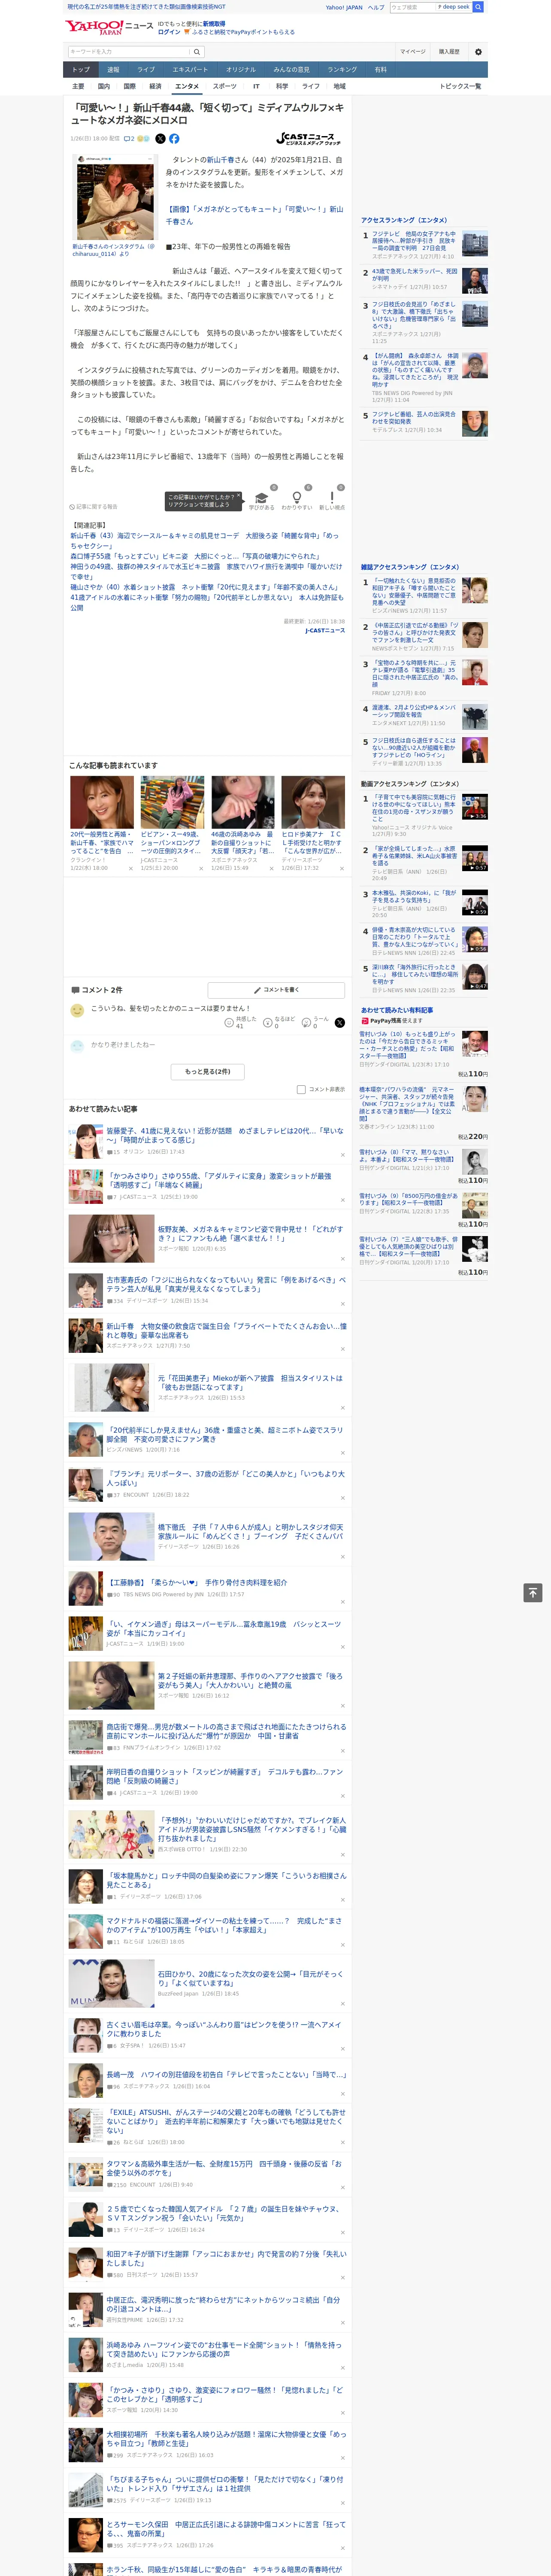This screenshot has height=2576, width=551.
Task: Open video ranking 本木雅弘 item thumbnail
Action: 475,903
